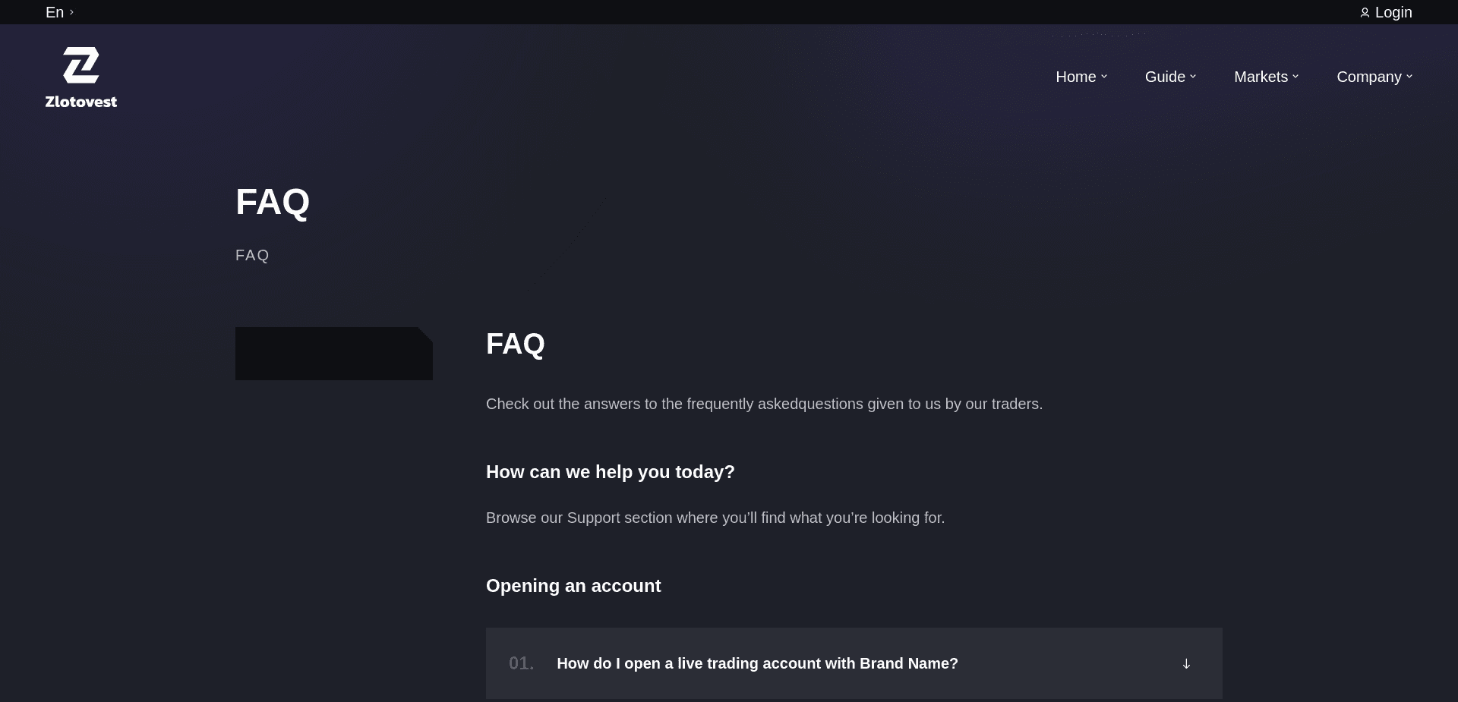Click the Login link
Viewport: 1458px width, 702px height.
coord(1393,12)
